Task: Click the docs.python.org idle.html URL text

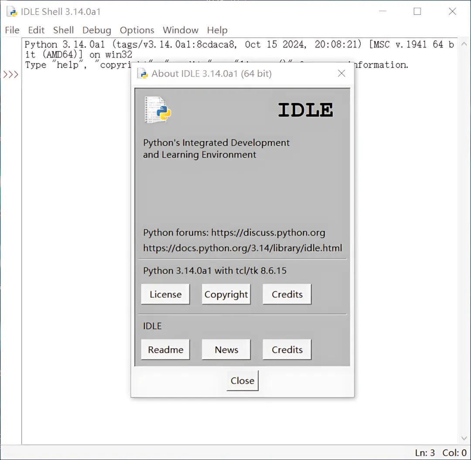Action: coord(242,248)
